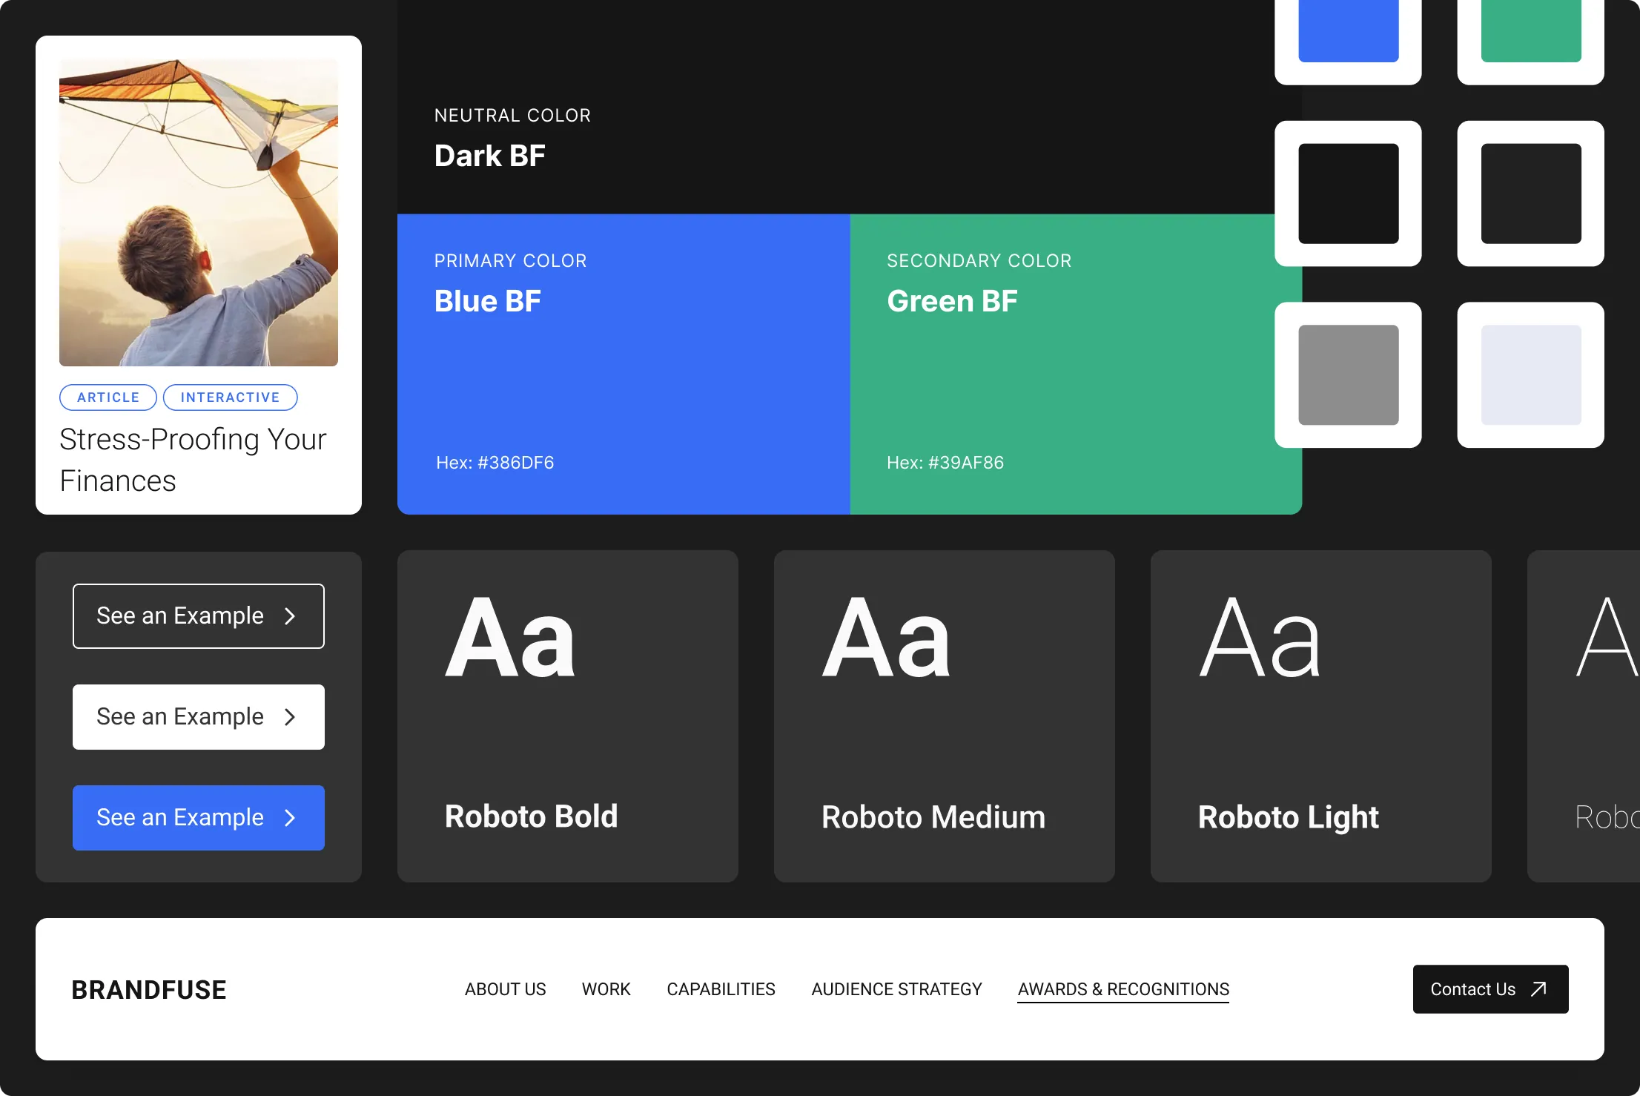Viewport: 1640px width, 1096px height.
Task: Select the Roboto Medium font card
Action: pos(944,716)
